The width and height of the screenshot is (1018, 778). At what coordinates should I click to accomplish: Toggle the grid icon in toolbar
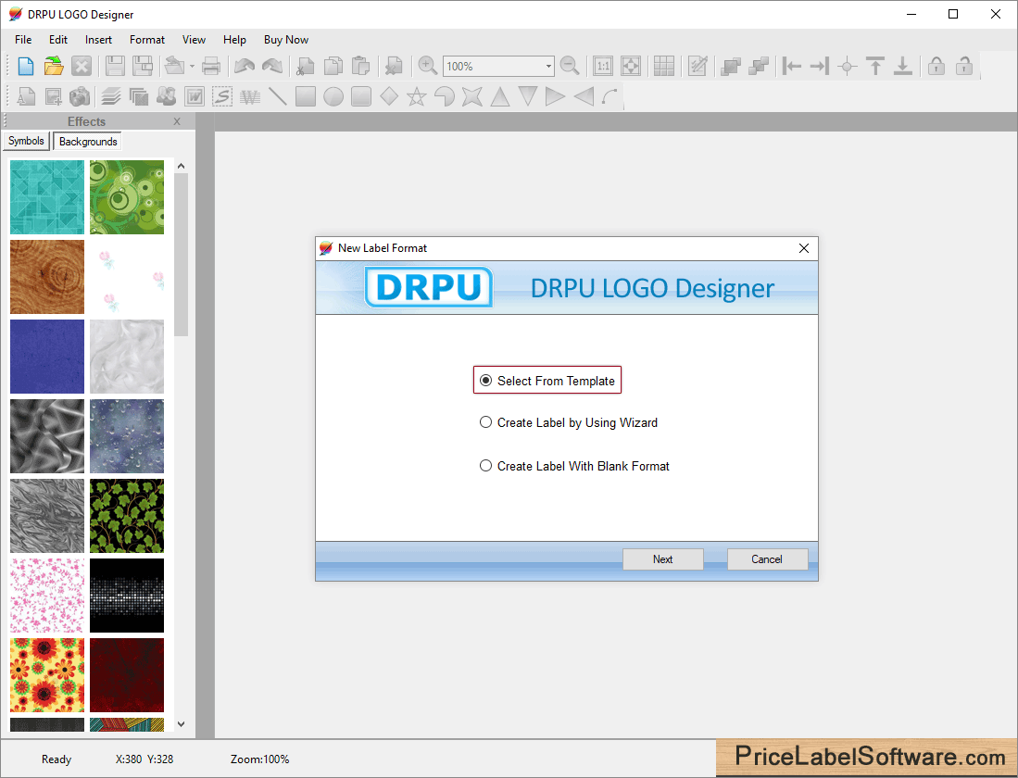pos(664,67)
